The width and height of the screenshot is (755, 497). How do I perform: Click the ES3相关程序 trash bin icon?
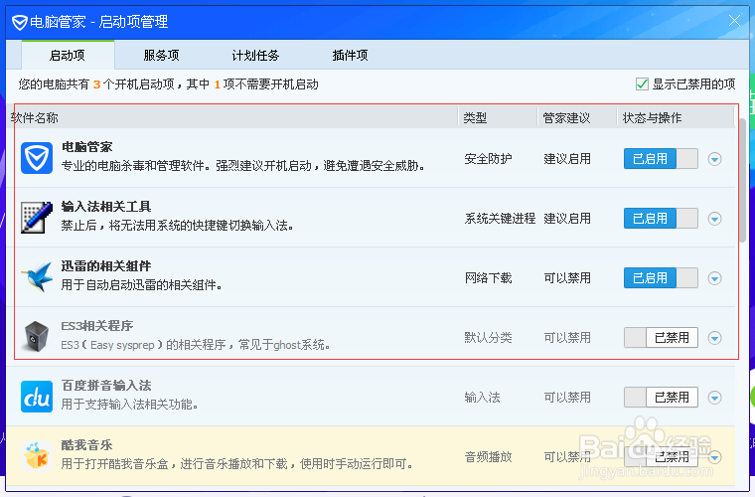pos(37,337)
